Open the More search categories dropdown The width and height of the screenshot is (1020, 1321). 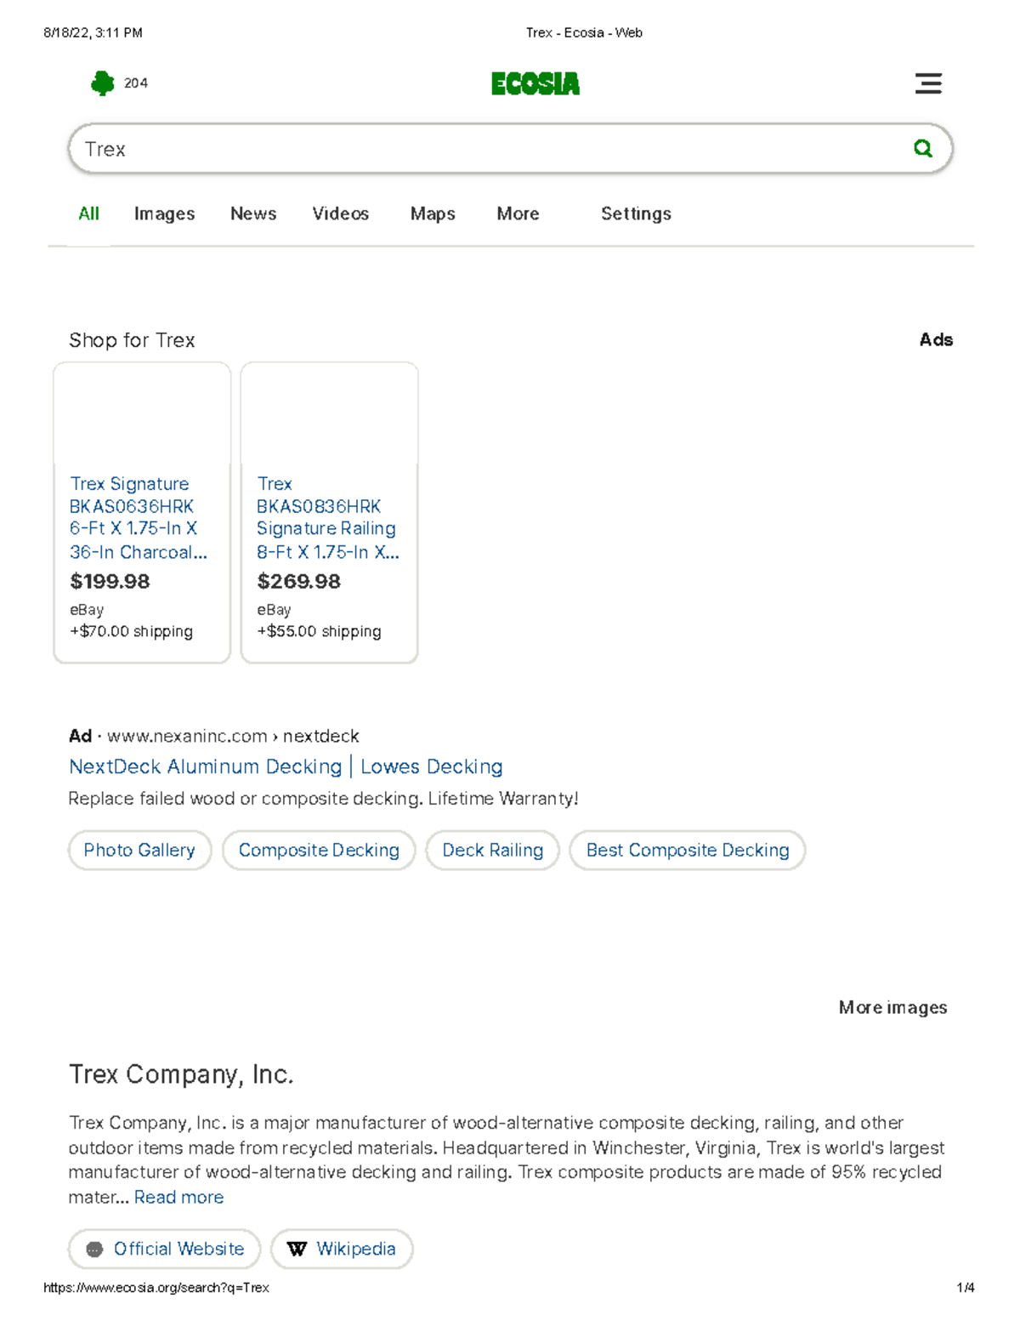[x=518, y=214]
